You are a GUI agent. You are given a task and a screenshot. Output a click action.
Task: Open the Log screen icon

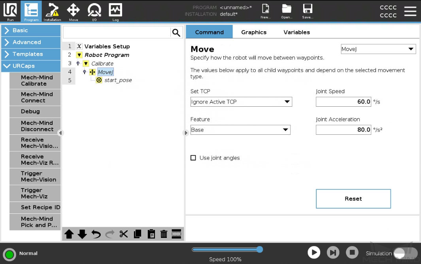115,11
